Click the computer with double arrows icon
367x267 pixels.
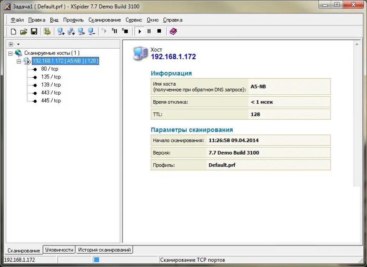coord(81,31)
